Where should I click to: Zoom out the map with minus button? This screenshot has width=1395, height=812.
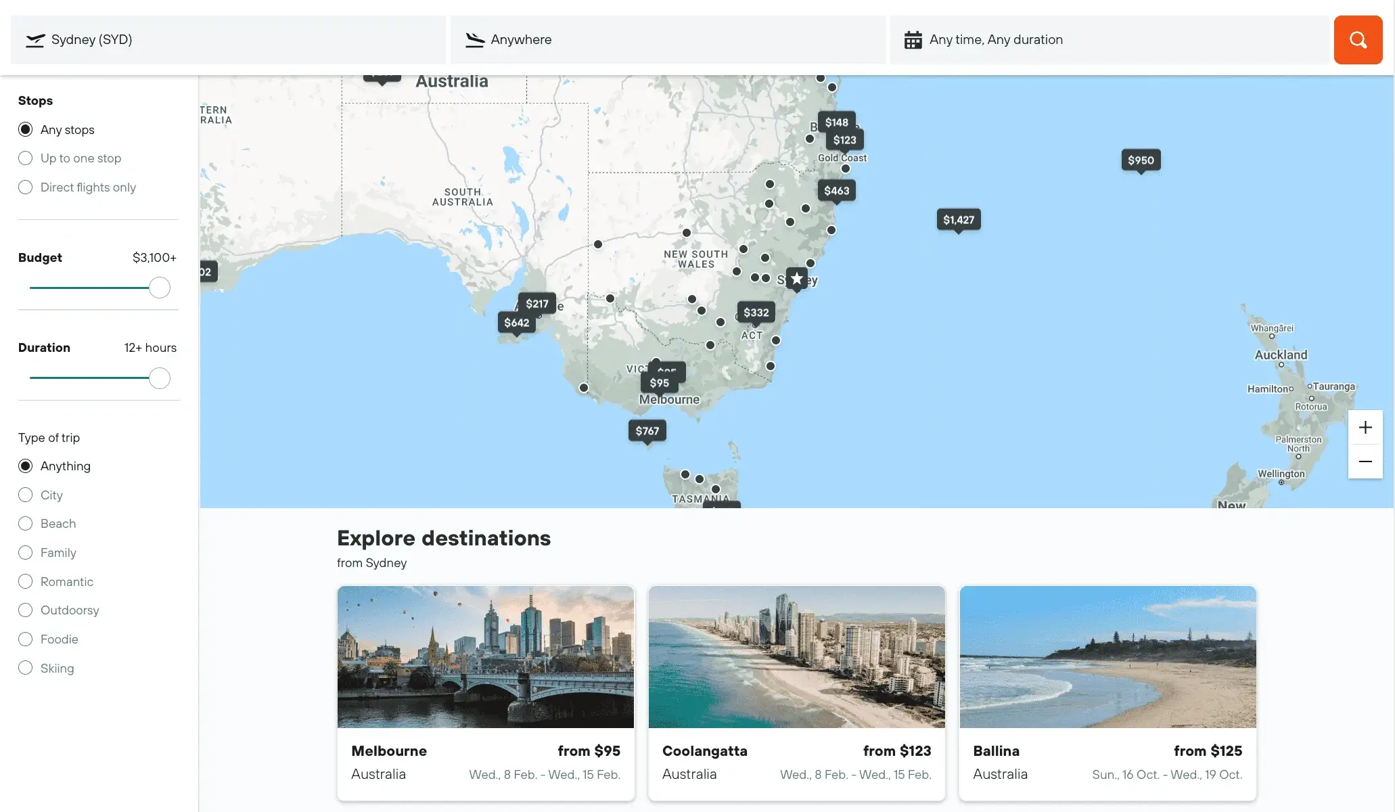(1365, 462)
